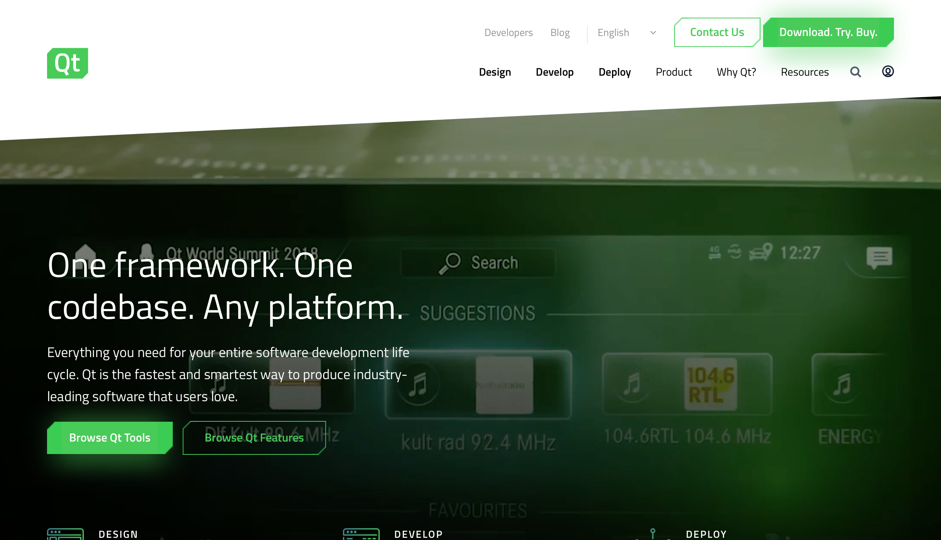Viewport: 941px width, 540px height.
Task: Click Download. Try. Buy. button
Action: [828, 32]
